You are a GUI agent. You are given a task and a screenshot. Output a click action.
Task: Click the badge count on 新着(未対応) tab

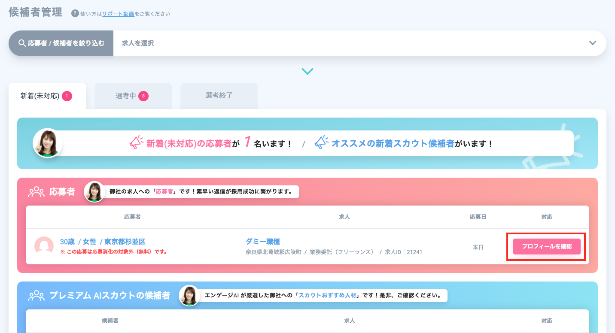coord(67,96)
